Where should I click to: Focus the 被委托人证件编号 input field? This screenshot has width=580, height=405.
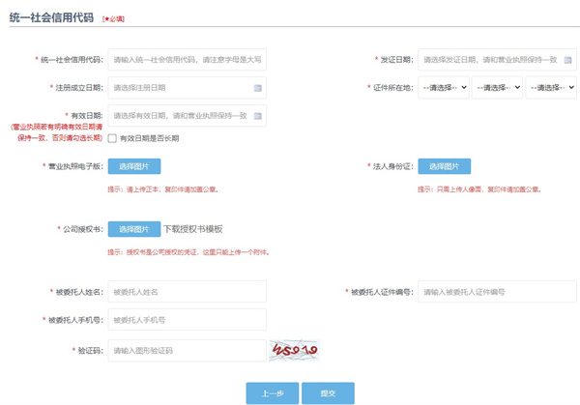(x=497, y=292)
